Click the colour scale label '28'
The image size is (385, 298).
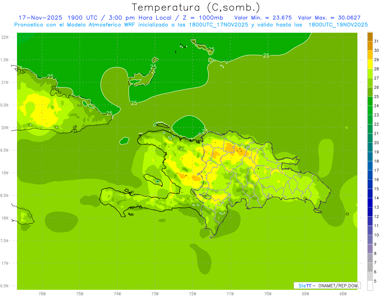(377, 69)
